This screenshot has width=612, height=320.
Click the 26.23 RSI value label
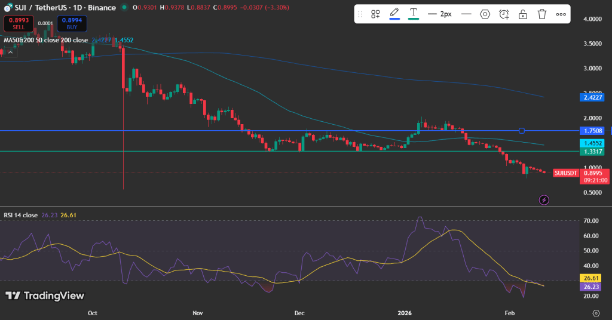click(x=592, y=287)
